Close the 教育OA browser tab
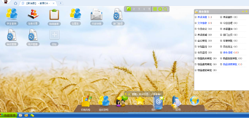Image resolution: width=249 pixels, height=118 pixels. point(53,3)
